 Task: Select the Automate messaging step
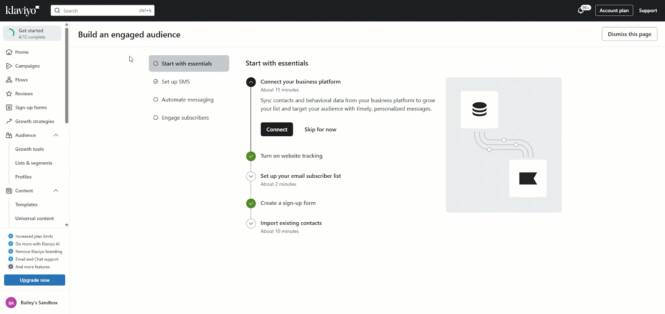click(x=187, y=100)
